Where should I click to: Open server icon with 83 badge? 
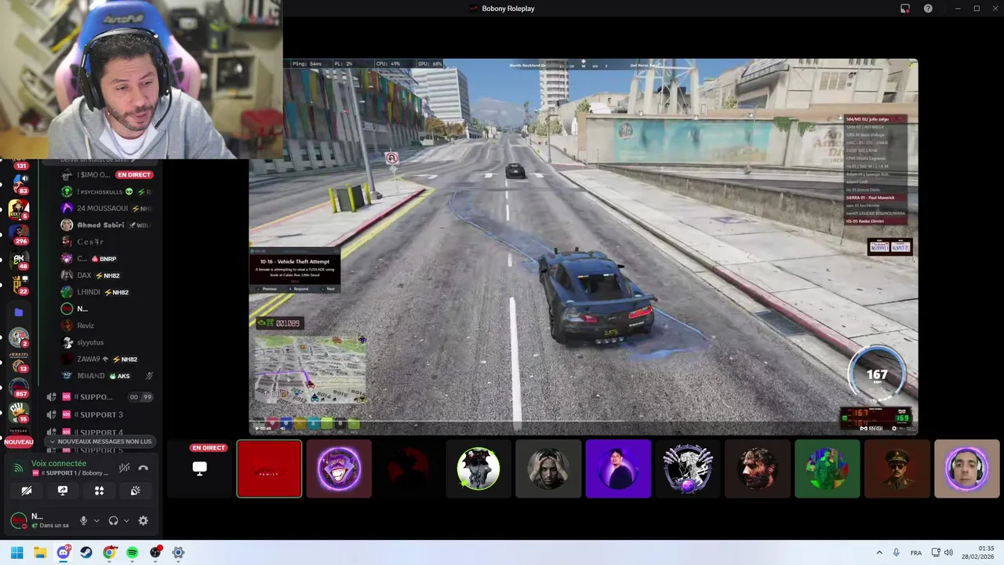tap(19, 183)
